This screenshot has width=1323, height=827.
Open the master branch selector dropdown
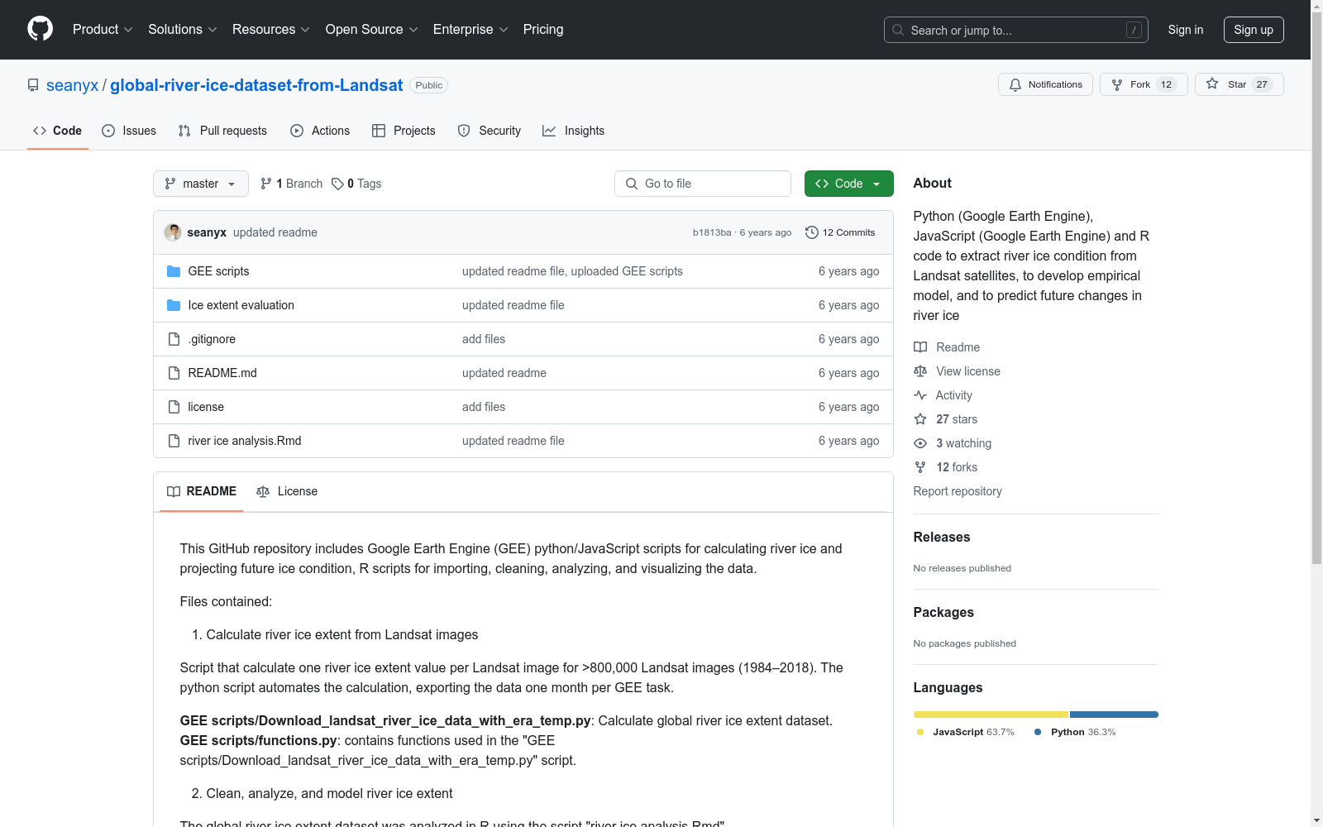pyautogui.click(x=201, y=184)
